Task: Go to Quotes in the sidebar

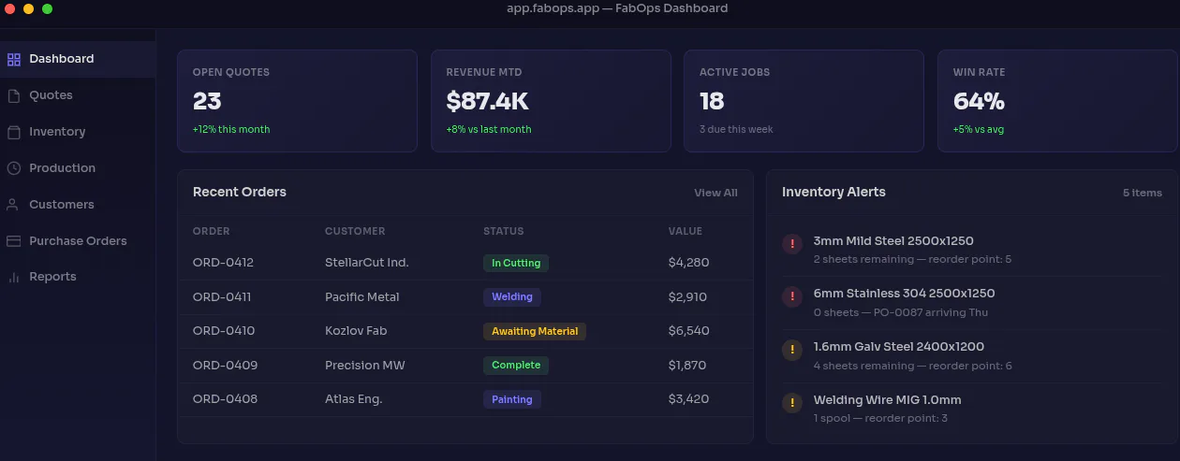Action: [x=78, y=95]
